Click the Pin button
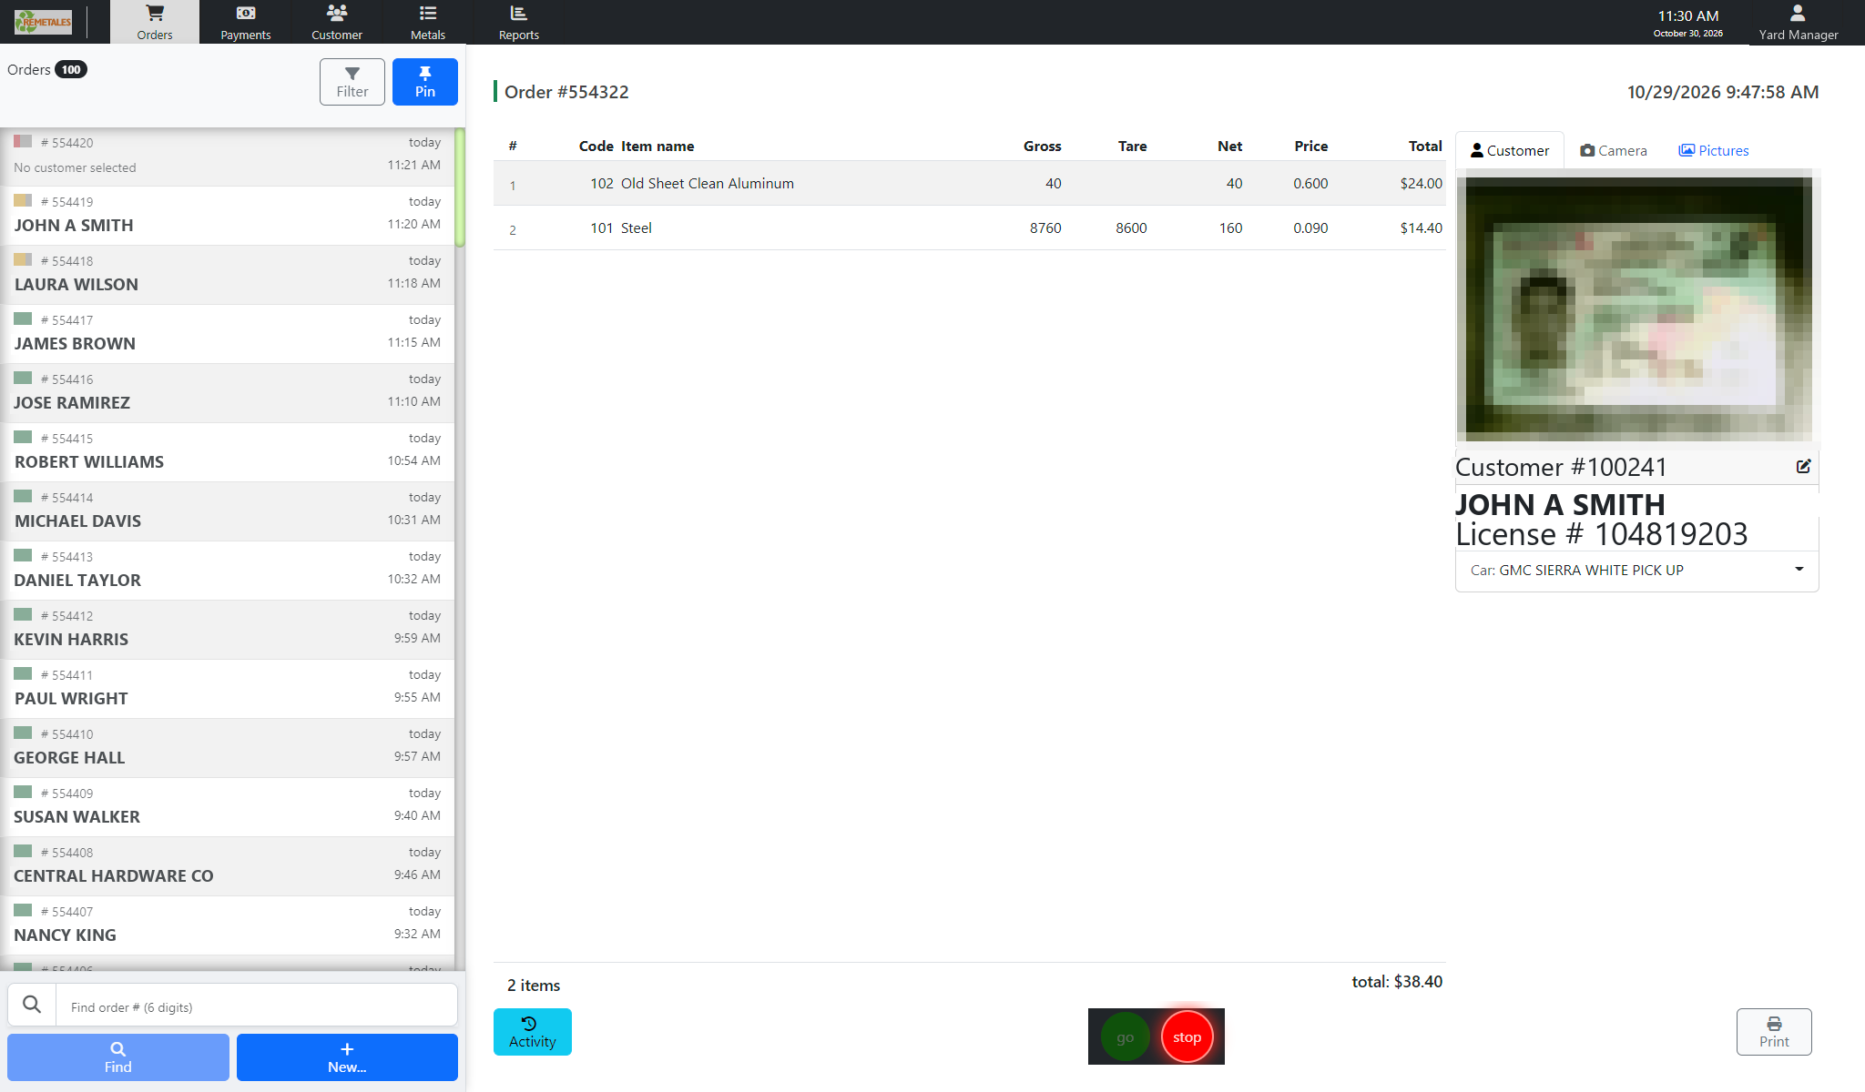 (425, 82)
